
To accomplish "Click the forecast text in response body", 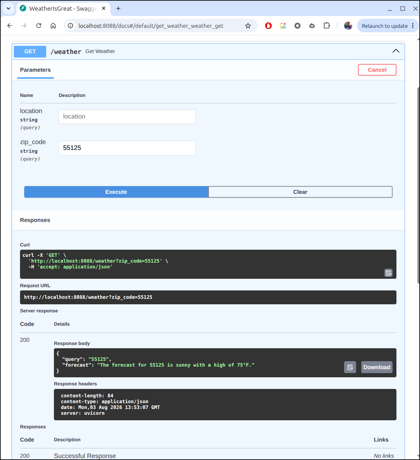I will click(176, 365).
